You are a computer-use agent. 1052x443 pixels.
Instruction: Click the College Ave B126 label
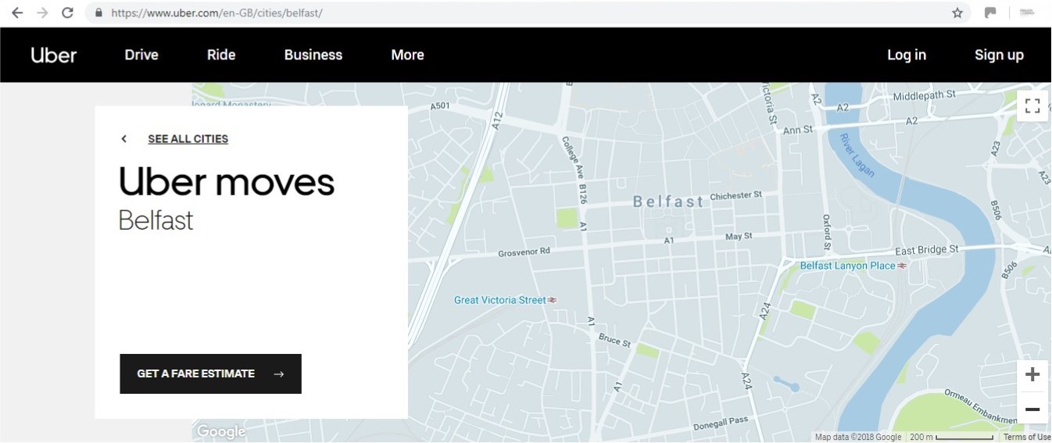click(x=574, y=170)
